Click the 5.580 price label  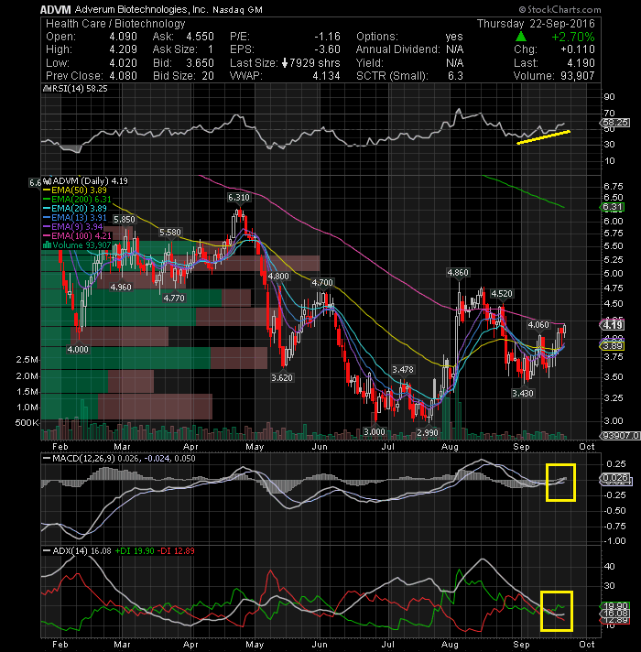170,232
